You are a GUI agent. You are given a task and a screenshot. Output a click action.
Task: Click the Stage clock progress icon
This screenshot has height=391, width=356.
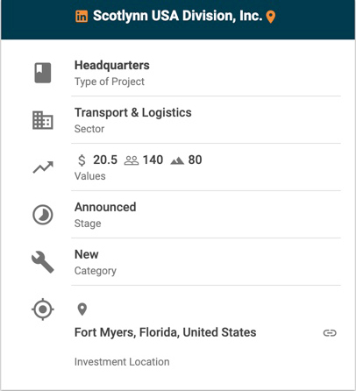point(43,215)
